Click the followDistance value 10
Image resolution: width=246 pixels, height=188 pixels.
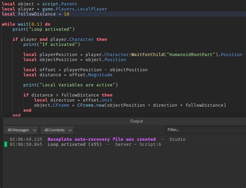66,14
